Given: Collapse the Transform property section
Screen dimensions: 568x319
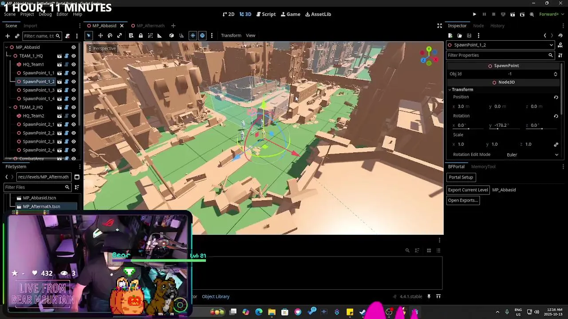Looking at the screenshot, I should point(450,89).
